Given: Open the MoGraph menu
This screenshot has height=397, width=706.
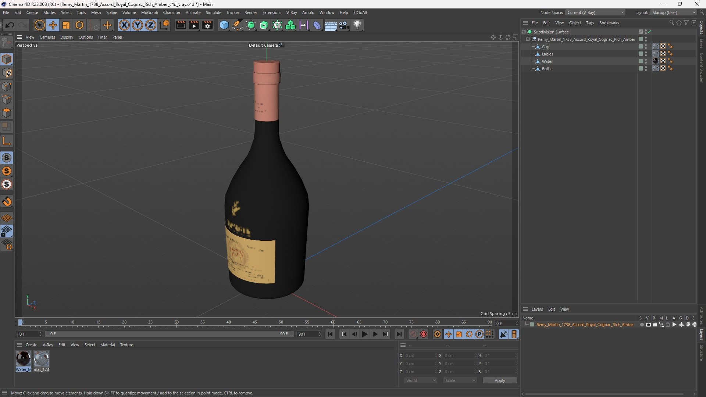Looking at the screenshot, I should [149, 12].
